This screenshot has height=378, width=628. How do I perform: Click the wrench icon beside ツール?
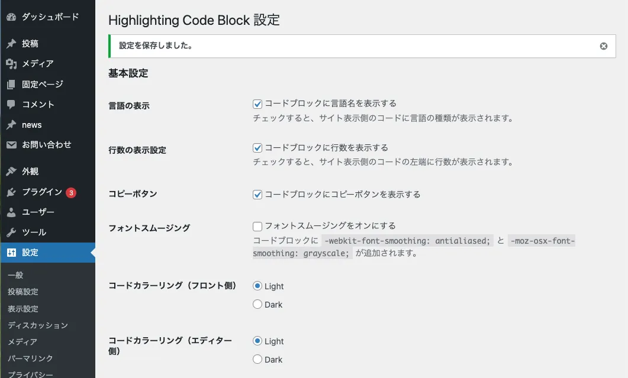tap(11, 232)
